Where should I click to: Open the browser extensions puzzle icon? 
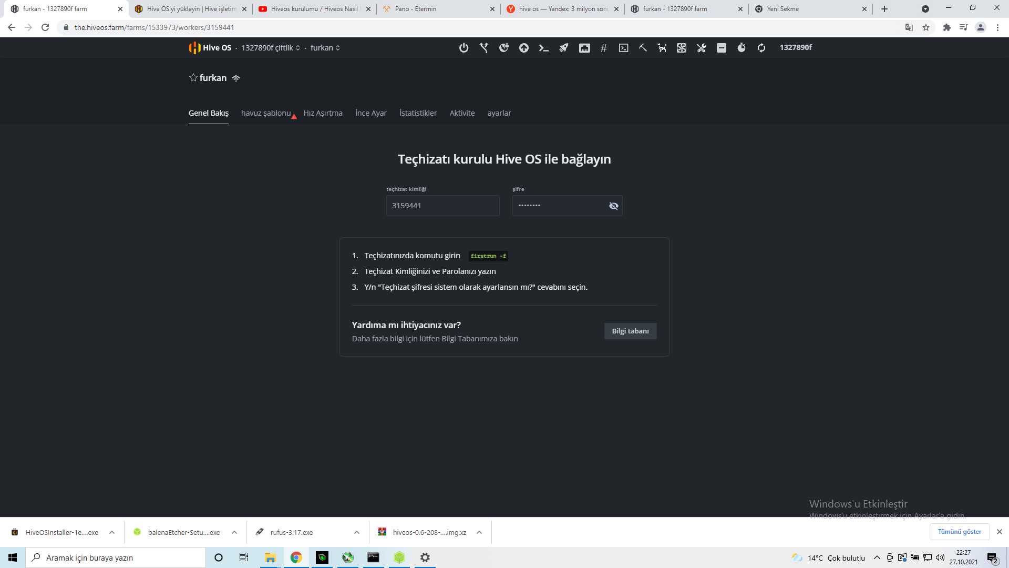pyautogui.click(x=947, y=27)
